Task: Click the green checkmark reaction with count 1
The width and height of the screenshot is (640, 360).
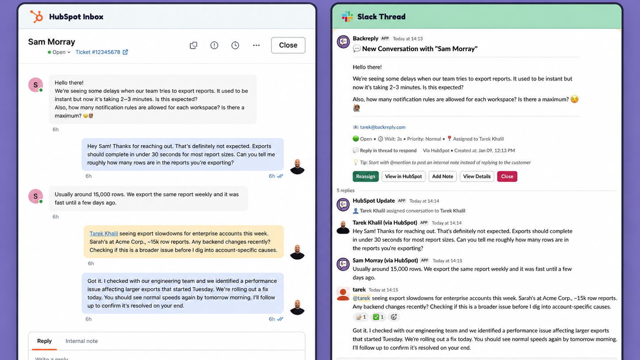Action: click(378, 317)
